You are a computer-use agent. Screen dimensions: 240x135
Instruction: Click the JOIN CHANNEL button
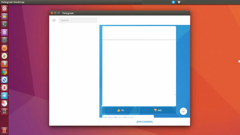coord(145,122)
